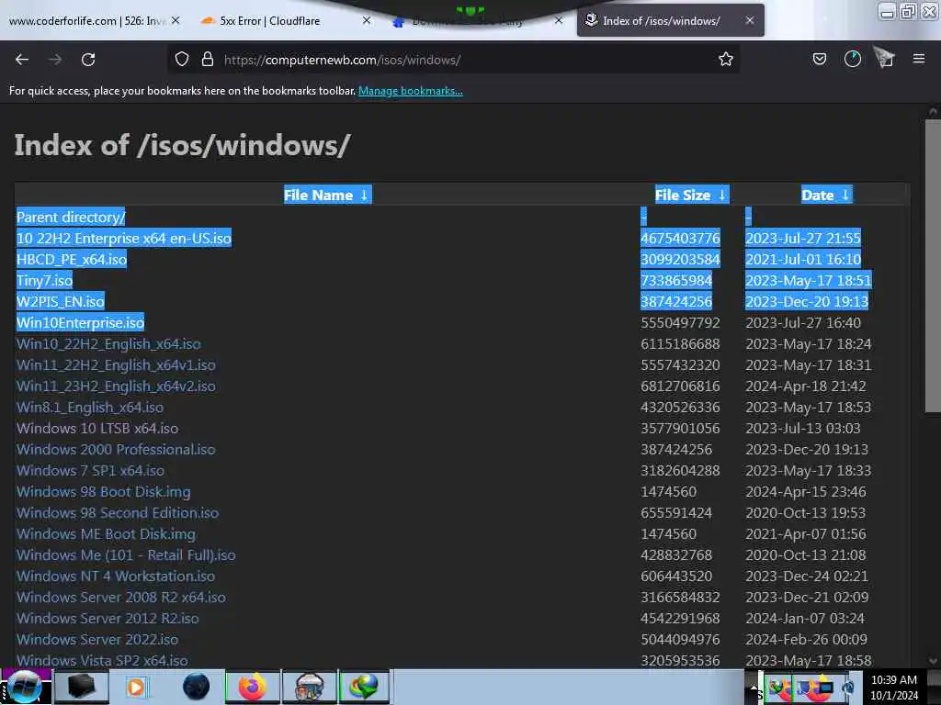Switch to the www.coderforlife.com tab
The height and width of the screenshot is (705, 941).
[x=87, y=21]
